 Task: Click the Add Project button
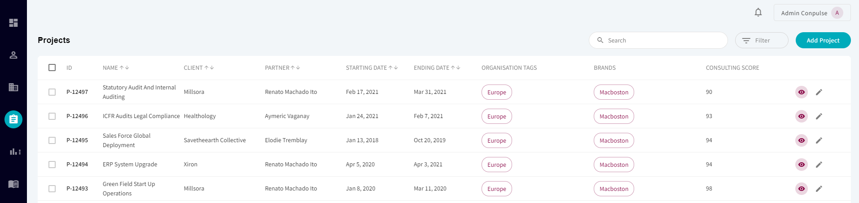pyautogui.click(x=823, y=40)
